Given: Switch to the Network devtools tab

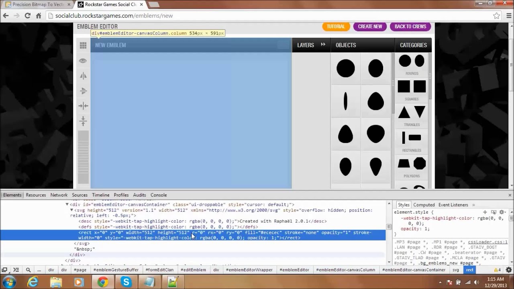Looking at the screenshot, I should point(59,195).
